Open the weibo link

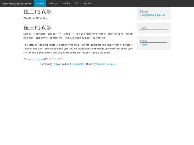pyautogui.click(x=144, y=45)
